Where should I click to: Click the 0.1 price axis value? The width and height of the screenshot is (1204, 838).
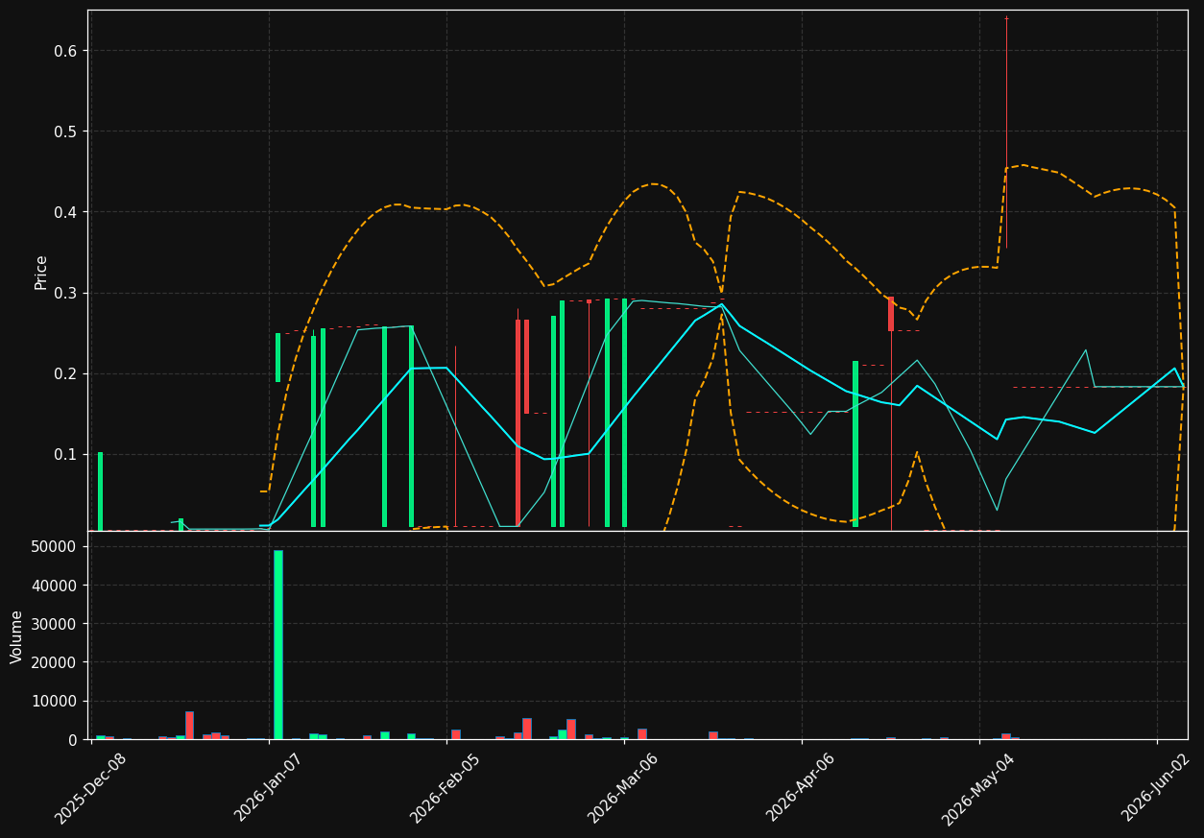coord(65,454)
